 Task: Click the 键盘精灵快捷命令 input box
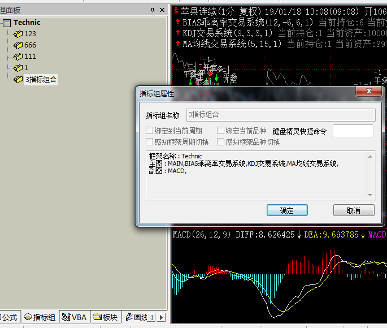353,131
